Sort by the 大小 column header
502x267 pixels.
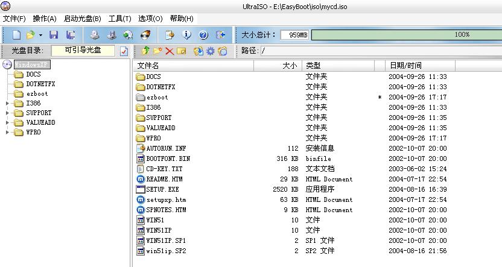(278, 66)
